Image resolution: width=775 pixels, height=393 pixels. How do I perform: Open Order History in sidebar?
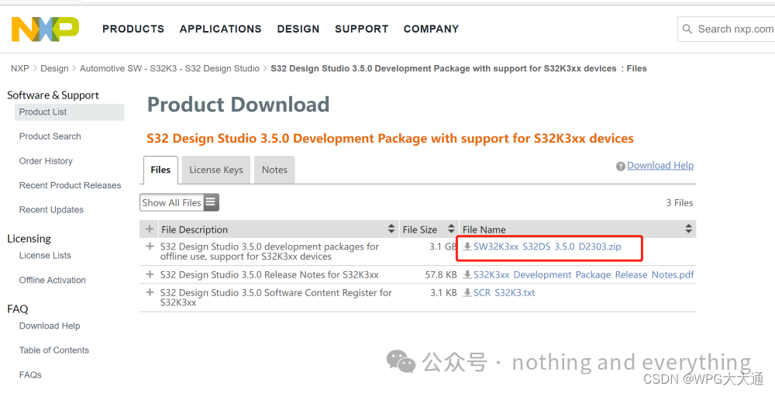point(46,161)
